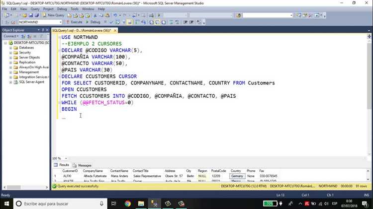Click the Increase Indent icon
Screen dimensions: 373x209
(191, 22)
